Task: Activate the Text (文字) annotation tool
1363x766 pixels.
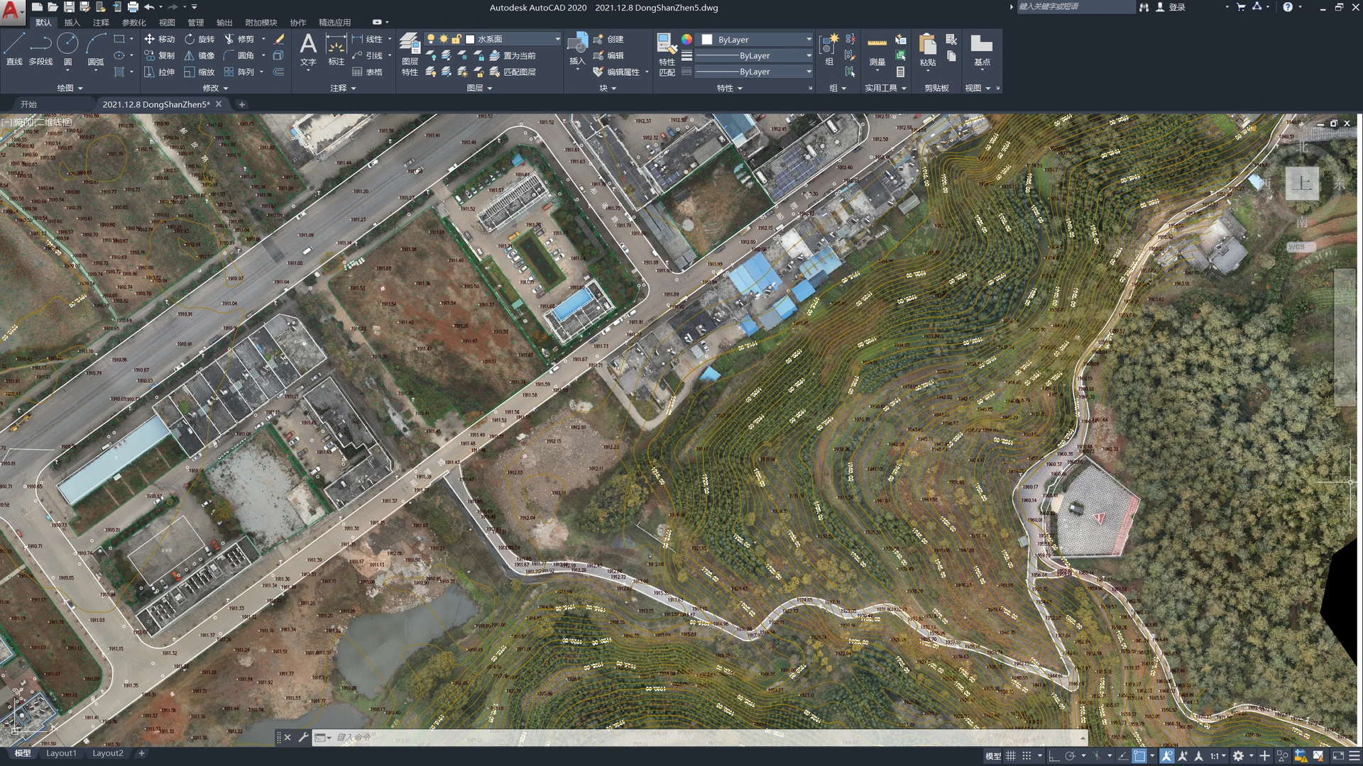Action: (308, 50)
